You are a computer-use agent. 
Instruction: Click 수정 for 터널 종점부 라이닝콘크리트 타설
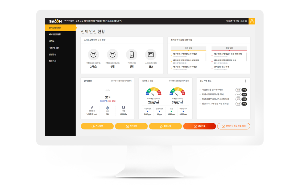(238, 99)
